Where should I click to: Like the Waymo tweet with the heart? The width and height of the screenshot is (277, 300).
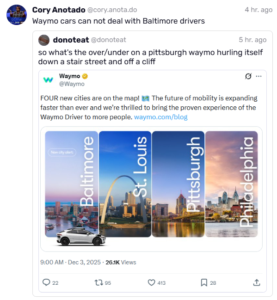pyautogui.click(x=151, y=282)
